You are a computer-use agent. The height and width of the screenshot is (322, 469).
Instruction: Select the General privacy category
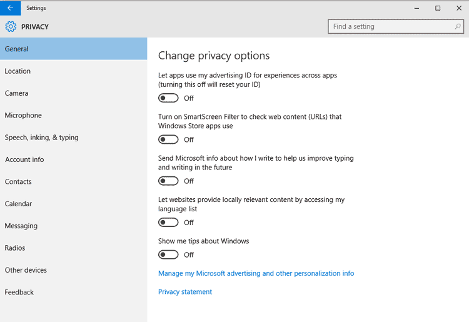74,49
